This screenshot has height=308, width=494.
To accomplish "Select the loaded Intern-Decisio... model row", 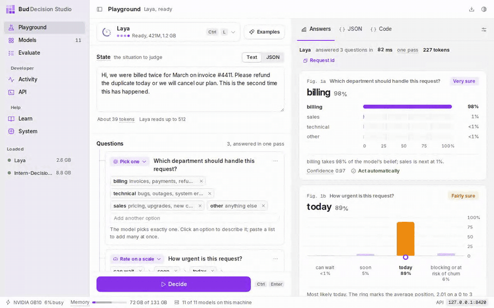I will [x=39, y=173].
